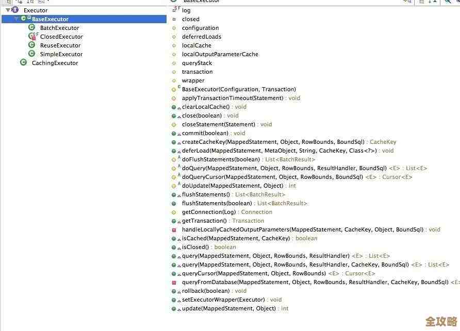460x331 pixels.
Task: Click the red private icon beside queryFromDatabase
Action: tap(174, 283)
